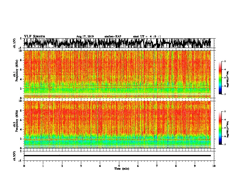Click the "2" tick on ch.2 frequency axis
The width and height of the screenshot is (241, 186).
tap(21, 139)
